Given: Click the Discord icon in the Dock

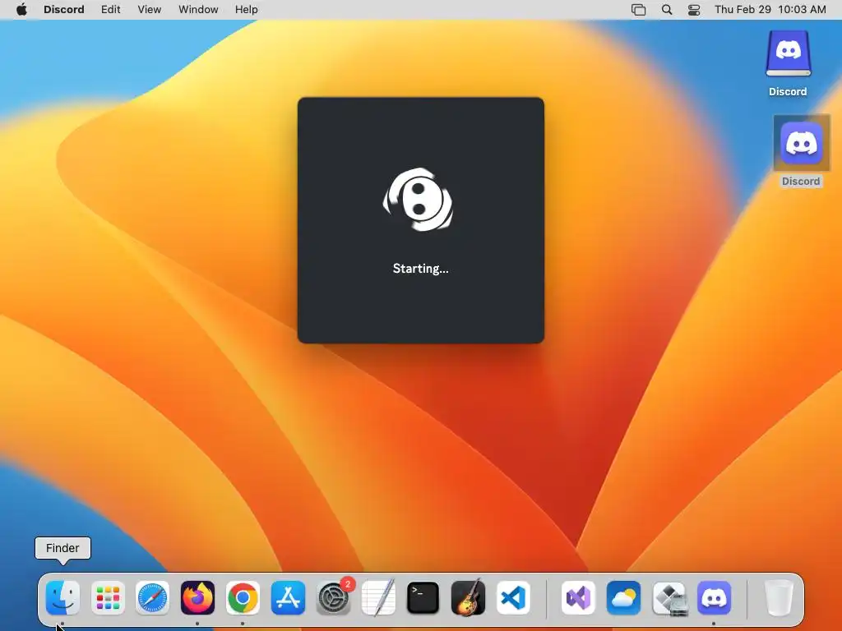Looking at the screenshot, I should coord(715,597).
